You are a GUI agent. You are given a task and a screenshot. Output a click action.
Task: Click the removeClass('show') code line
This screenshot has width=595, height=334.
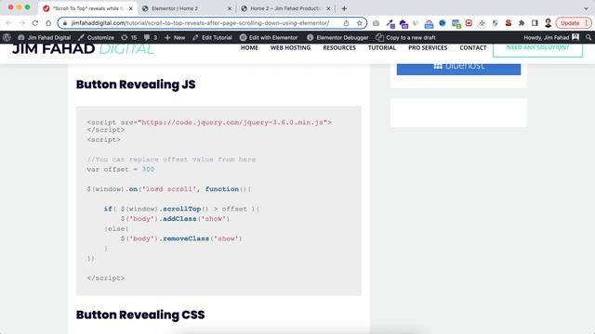181,238
